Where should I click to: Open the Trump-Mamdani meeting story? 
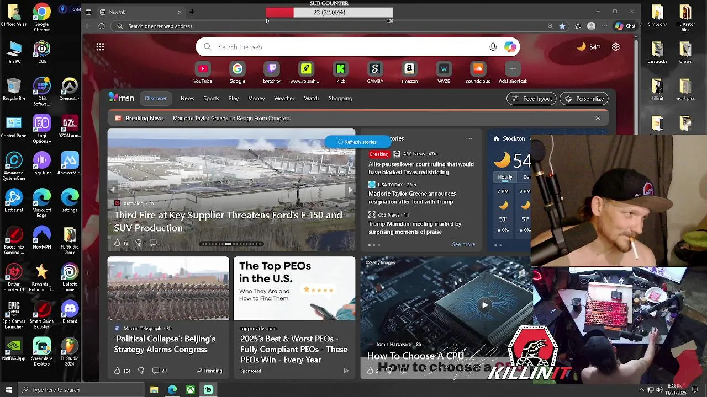click(415, 228)
